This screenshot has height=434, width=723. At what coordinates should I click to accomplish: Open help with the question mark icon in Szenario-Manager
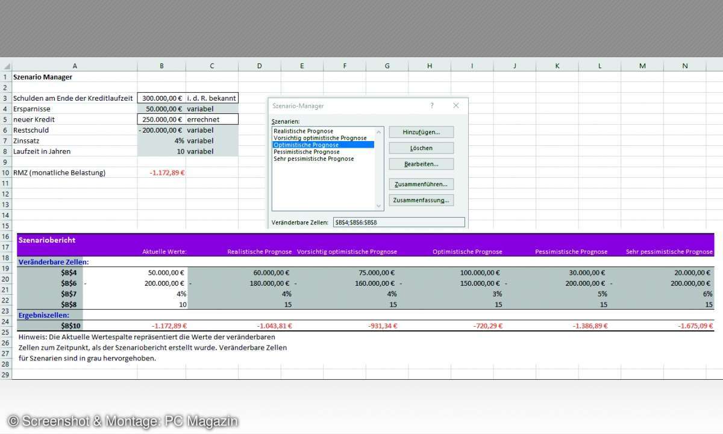(431, 105)
